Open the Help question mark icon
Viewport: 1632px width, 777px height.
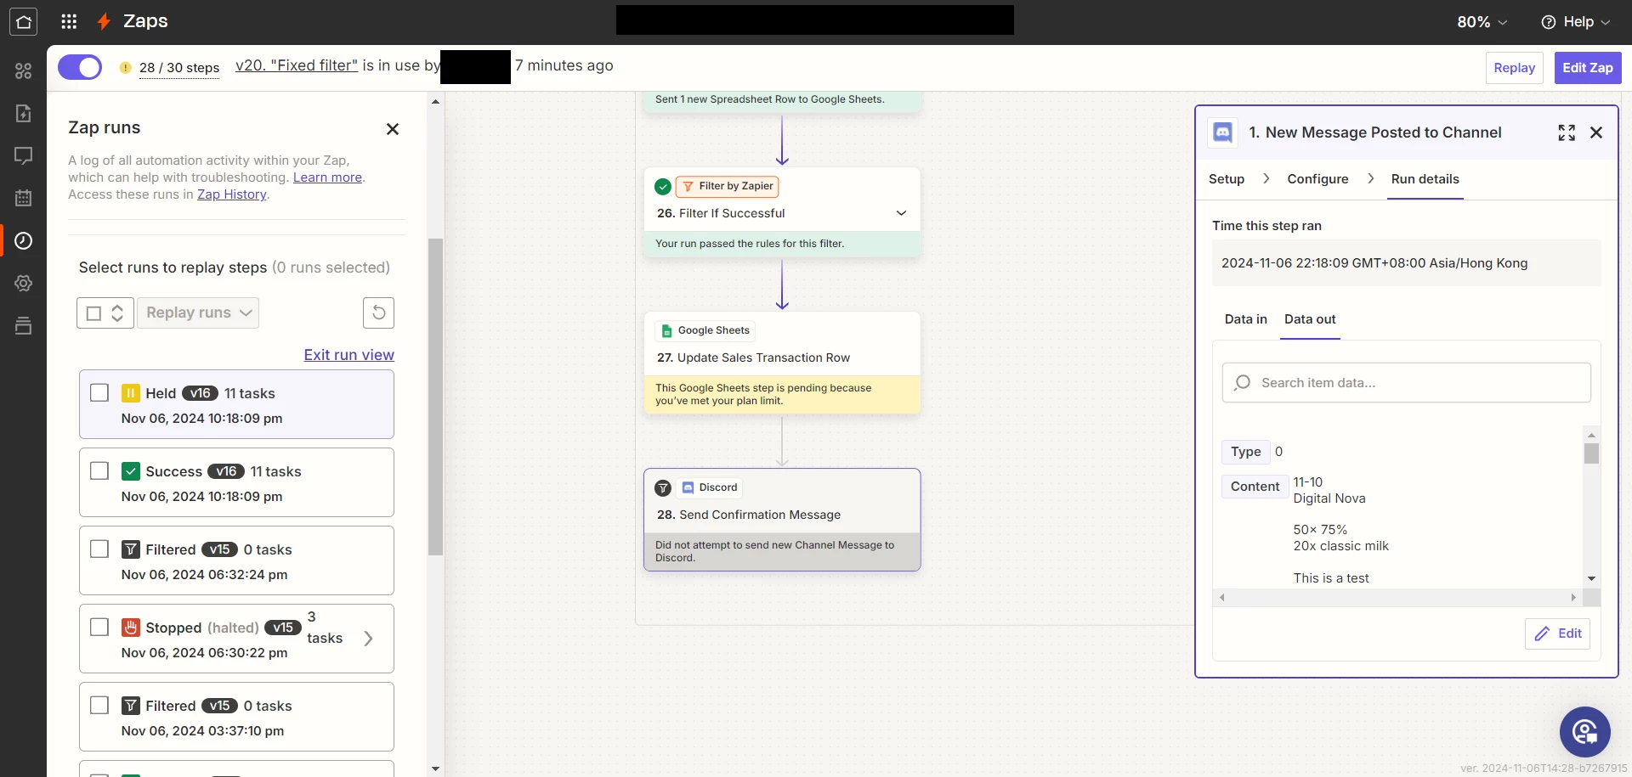1548,22
